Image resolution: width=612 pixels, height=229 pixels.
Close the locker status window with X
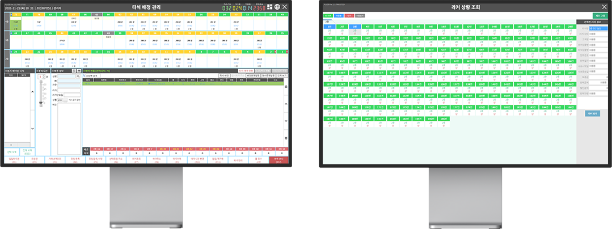coord(603,6)
